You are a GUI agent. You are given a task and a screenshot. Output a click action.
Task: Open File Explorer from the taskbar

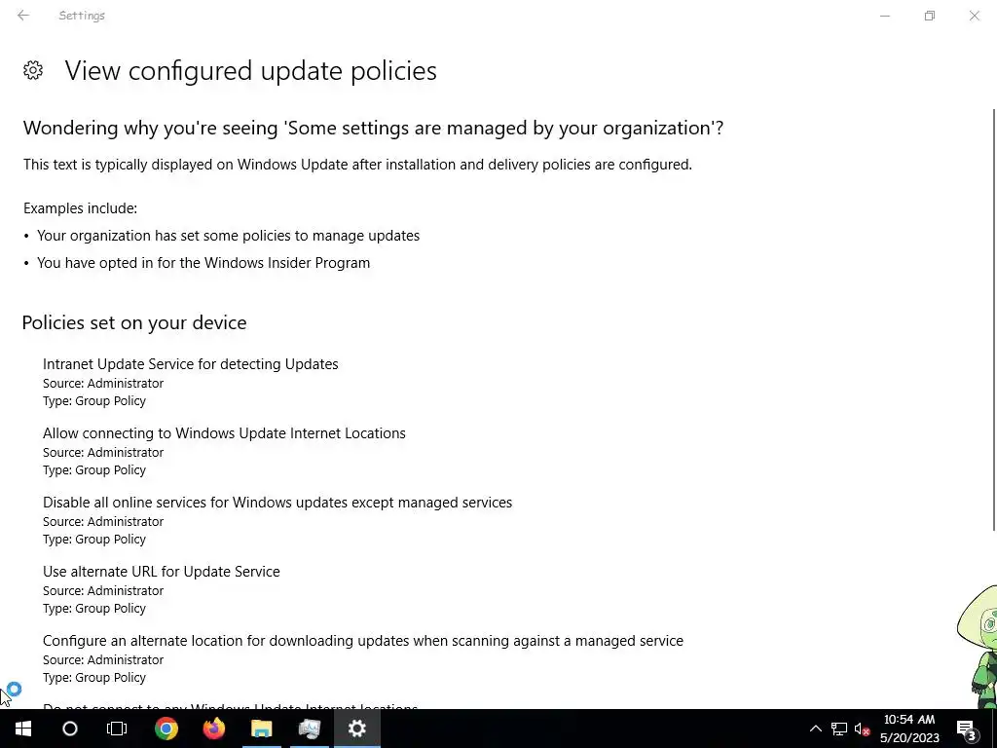(261, 729)
